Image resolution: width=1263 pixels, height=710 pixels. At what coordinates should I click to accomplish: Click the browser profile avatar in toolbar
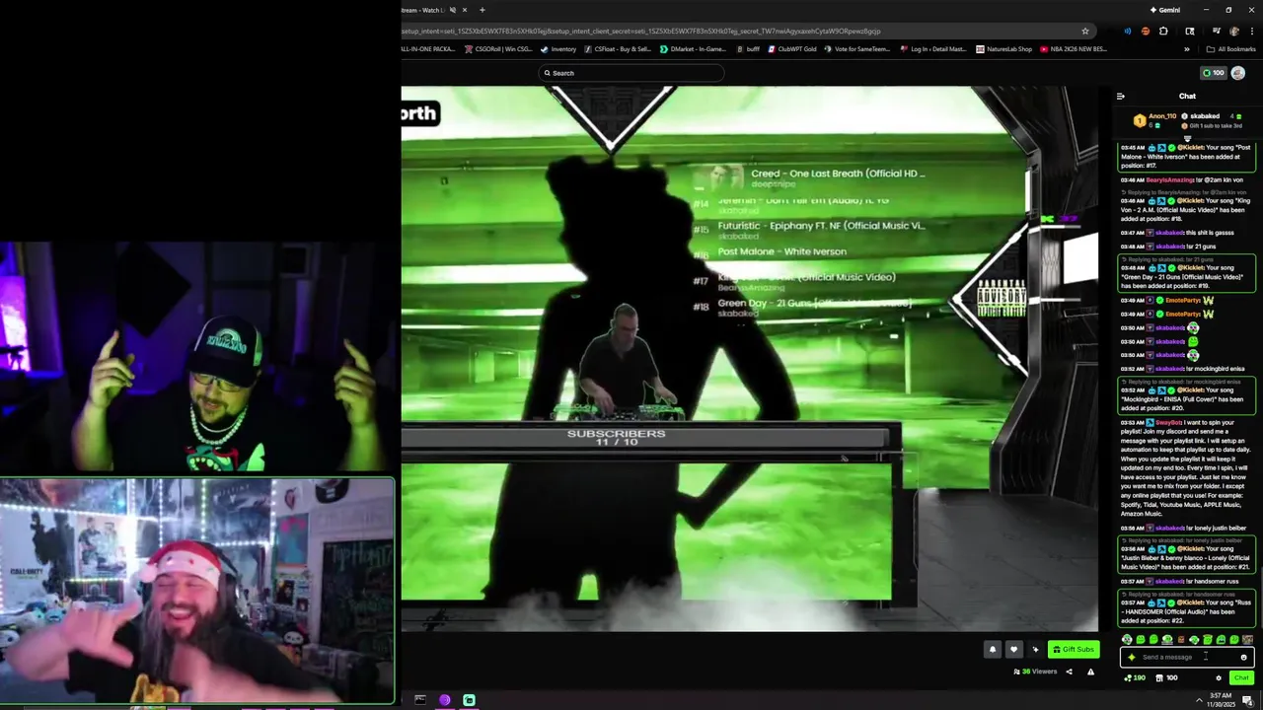pyautogui.click(x=1233, y=31)
